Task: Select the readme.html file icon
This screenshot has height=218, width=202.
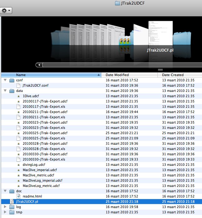Action: [x=18, y=196]
